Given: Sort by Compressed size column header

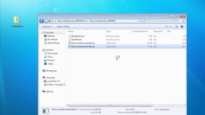Looking at the screenshot, I should click(x=140, y=31).
